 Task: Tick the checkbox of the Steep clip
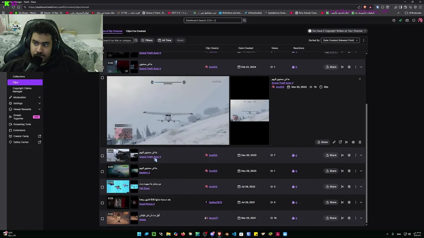click(102, 218)
